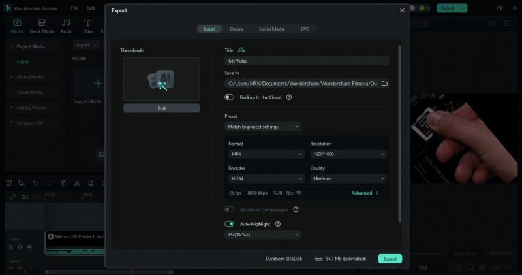Open the Quality dropdown set to Medium
522x275 pixels.
coord(348,178)
